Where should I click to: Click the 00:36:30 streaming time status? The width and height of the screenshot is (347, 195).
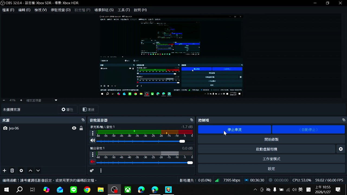pos(257,180)
